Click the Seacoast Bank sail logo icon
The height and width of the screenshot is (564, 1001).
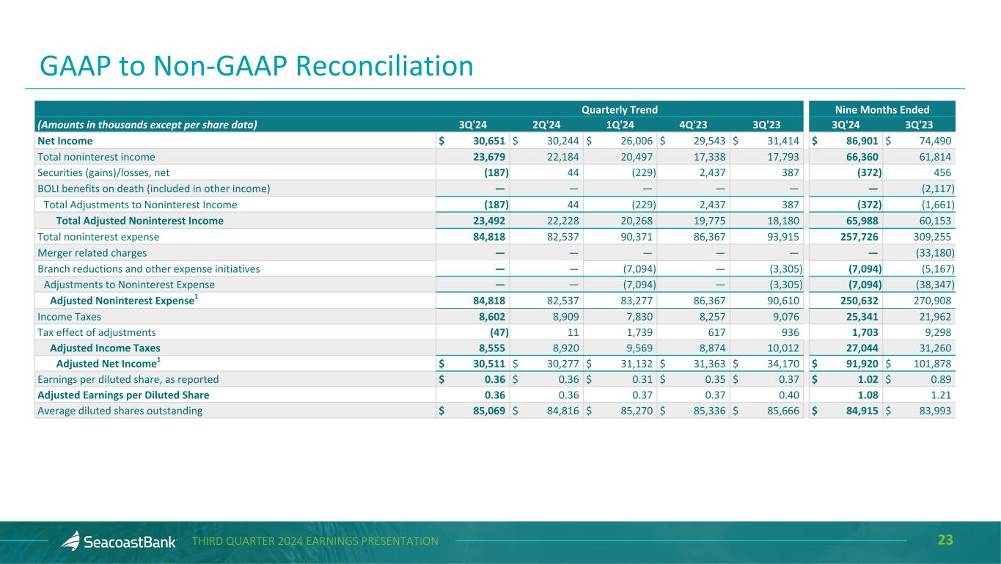(70, 541)
